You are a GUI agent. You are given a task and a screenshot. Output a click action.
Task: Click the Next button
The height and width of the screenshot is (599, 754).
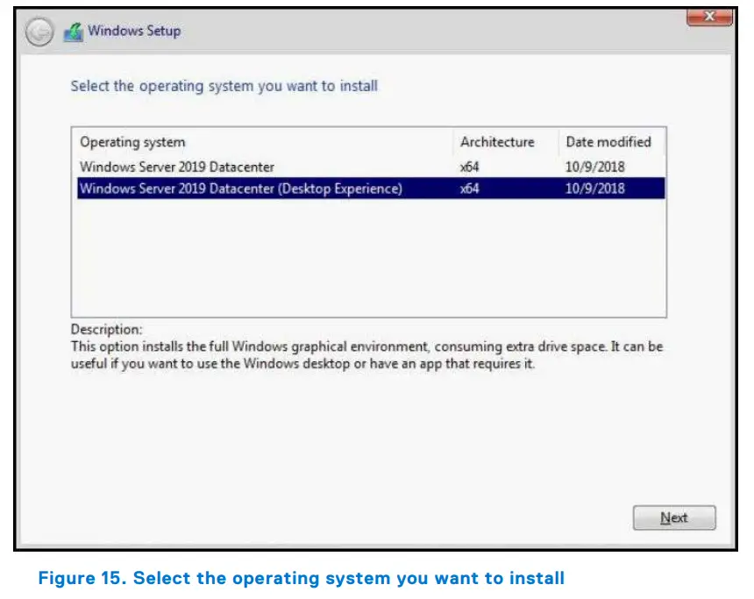click(673, 517)
